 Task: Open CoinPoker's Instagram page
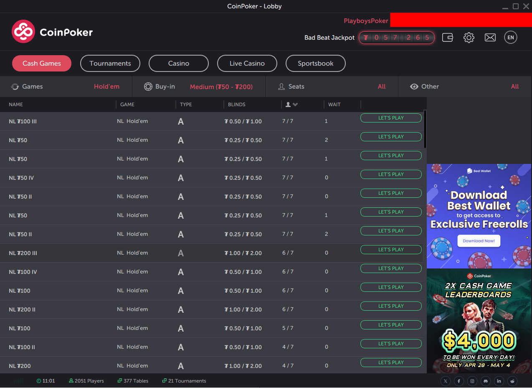point(472,381)
